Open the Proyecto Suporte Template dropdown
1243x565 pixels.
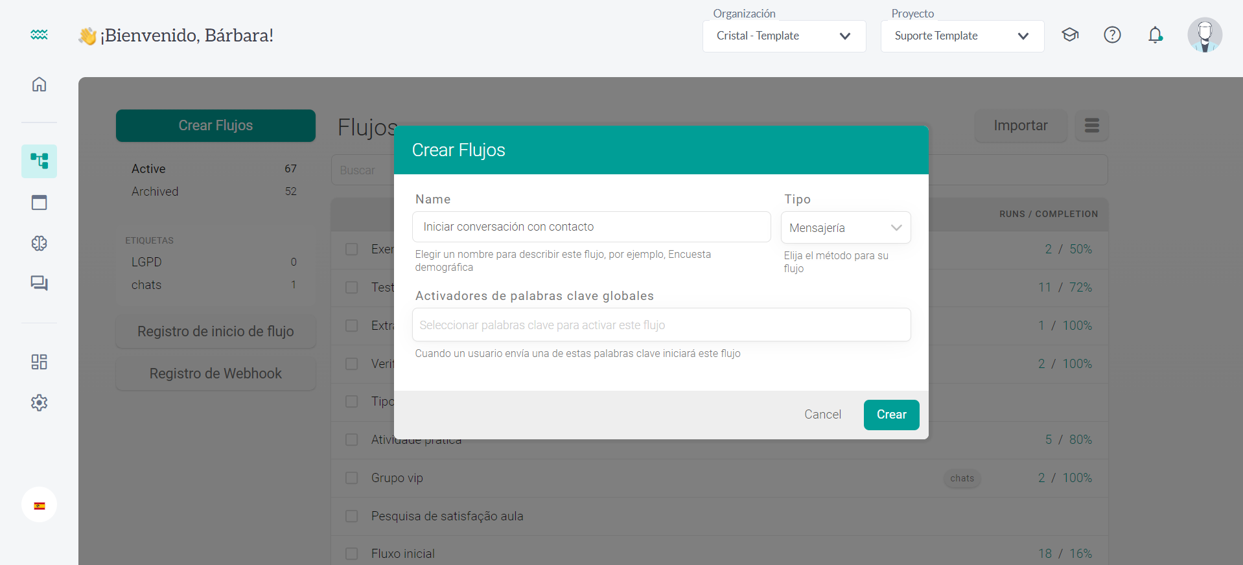pos(962,36)
